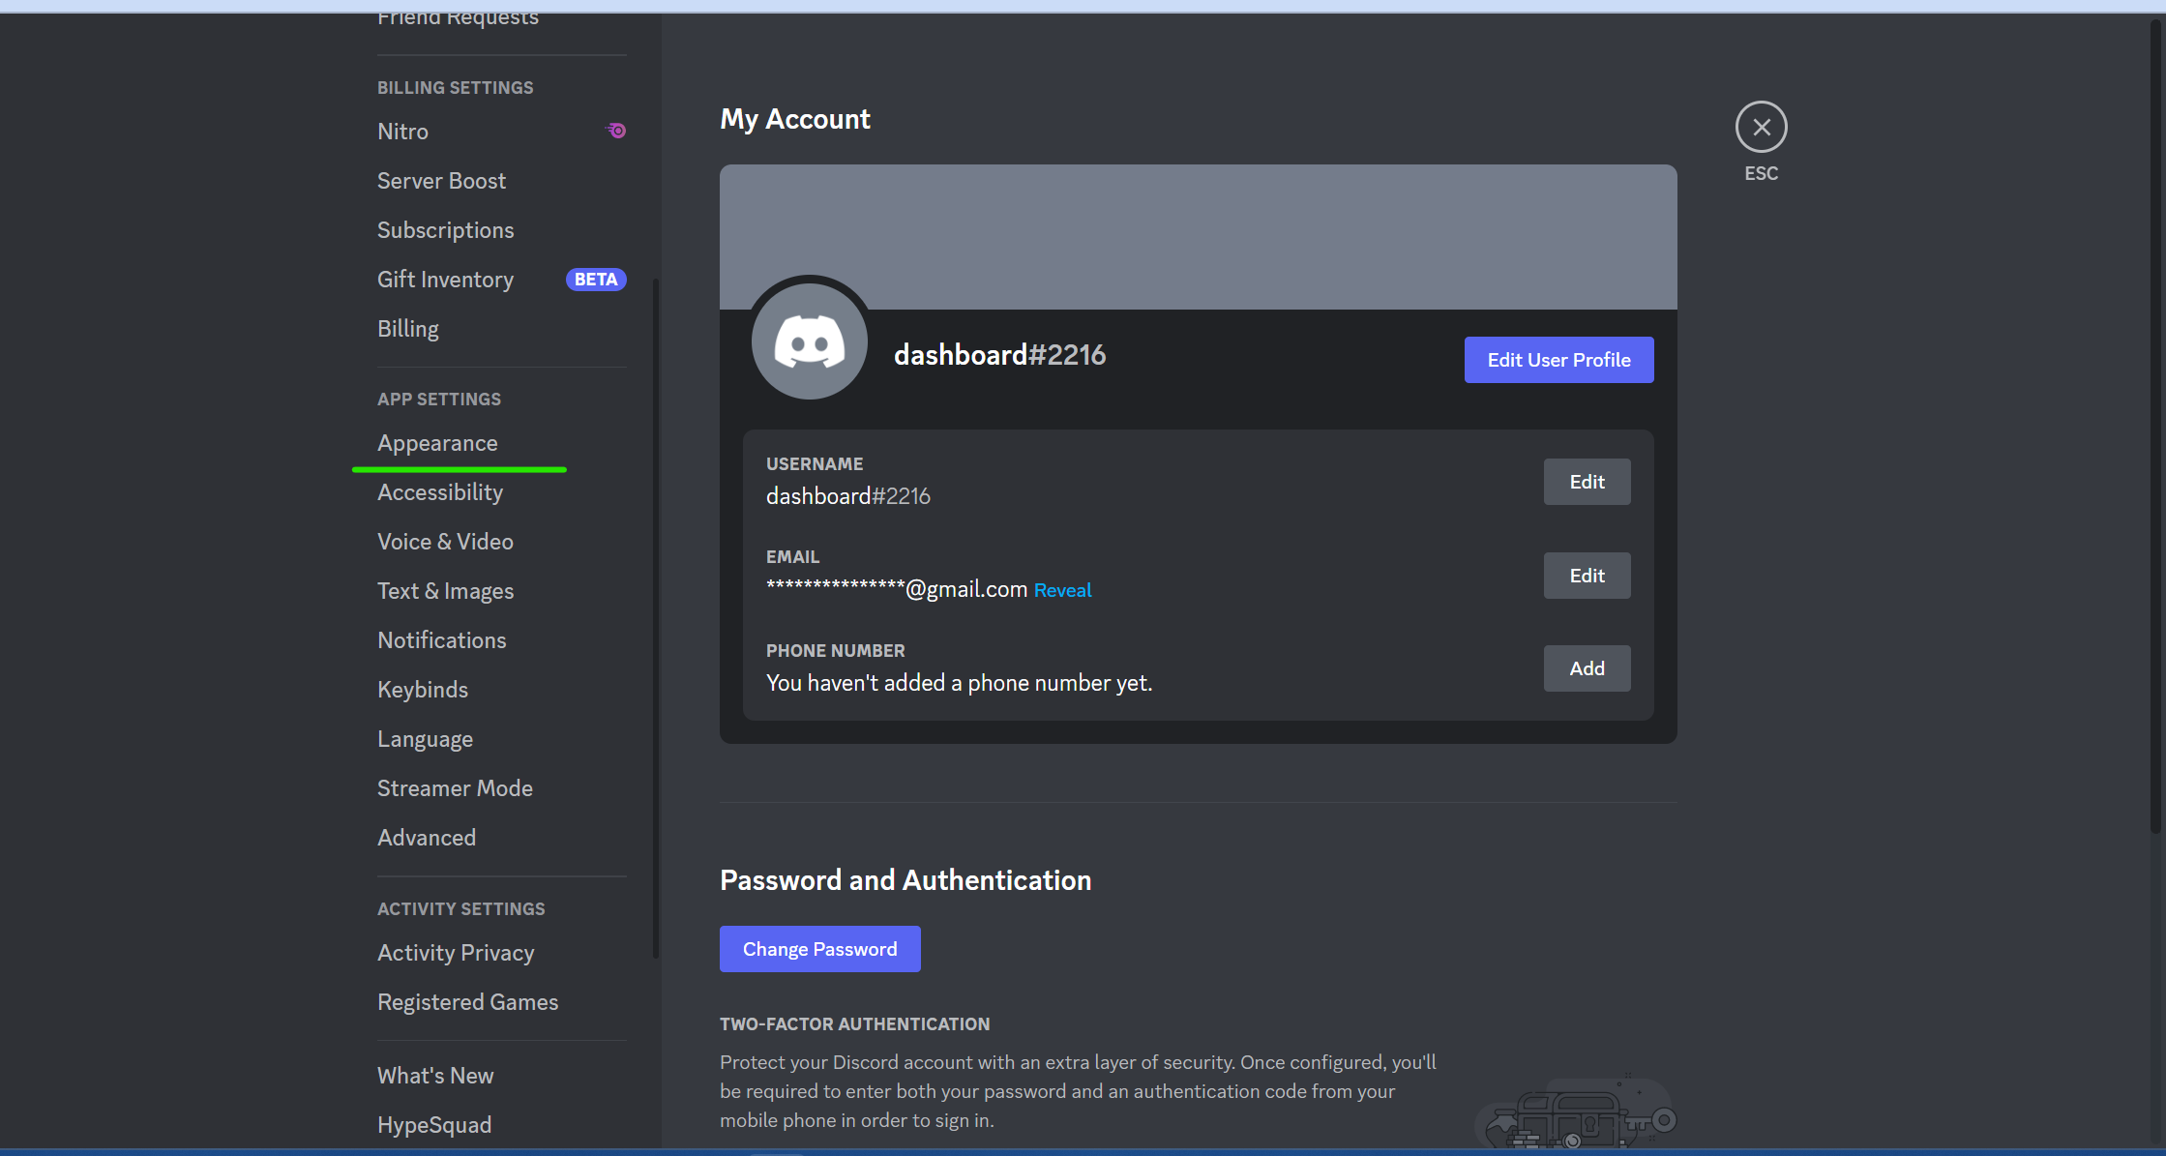
Task: Click the Appearance settings icon
Action: (x=435, y=441)
